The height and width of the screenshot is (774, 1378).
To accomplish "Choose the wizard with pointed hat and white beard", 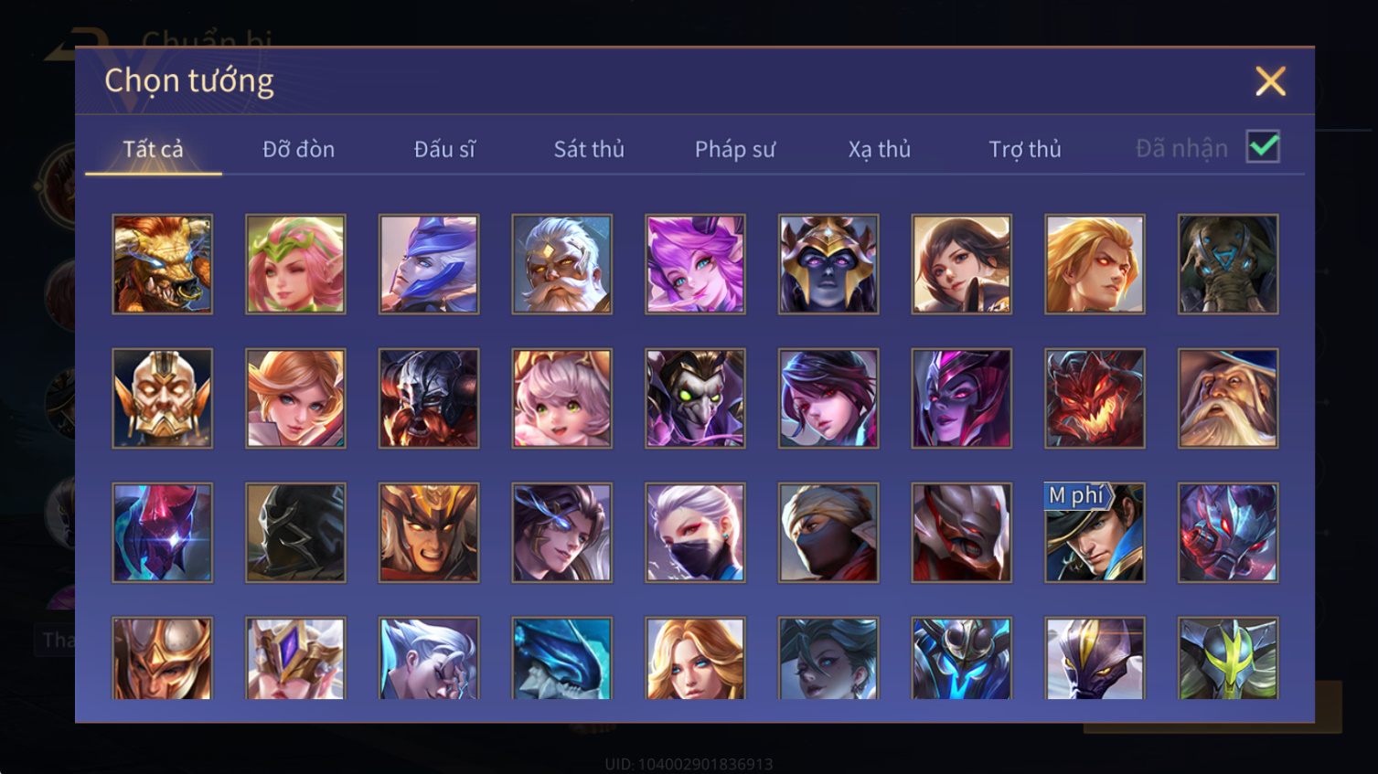I will click(x=1228, y=398).
